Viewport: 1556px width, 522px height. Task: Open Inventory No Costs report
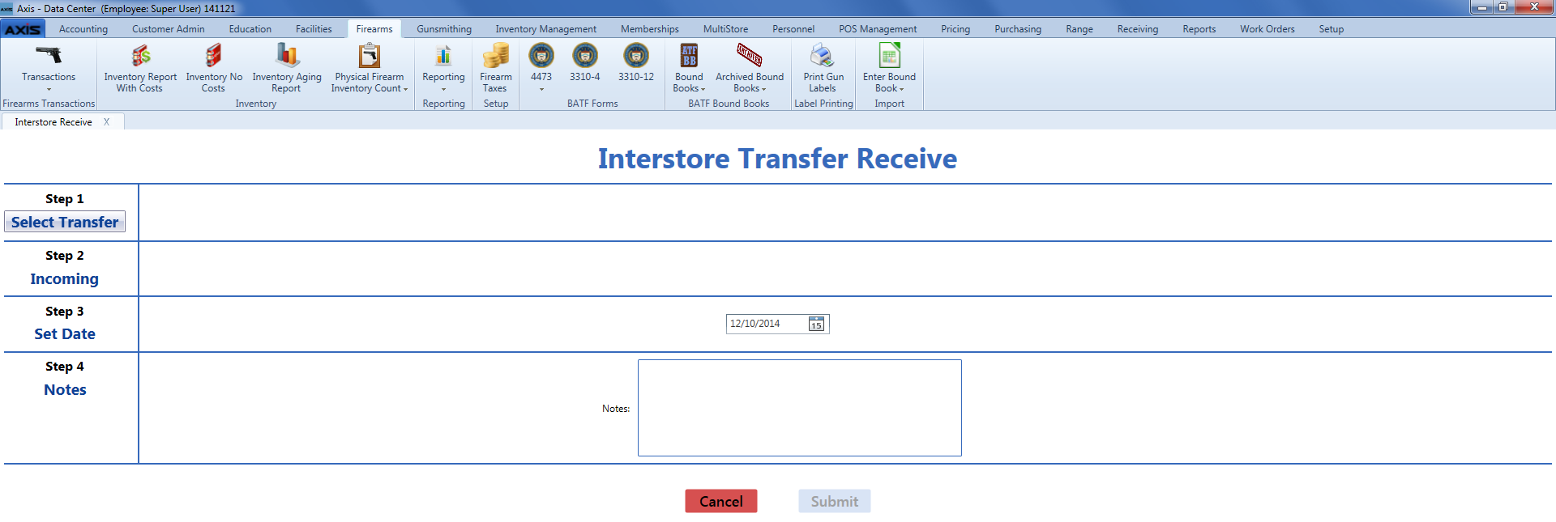[214, 67]
